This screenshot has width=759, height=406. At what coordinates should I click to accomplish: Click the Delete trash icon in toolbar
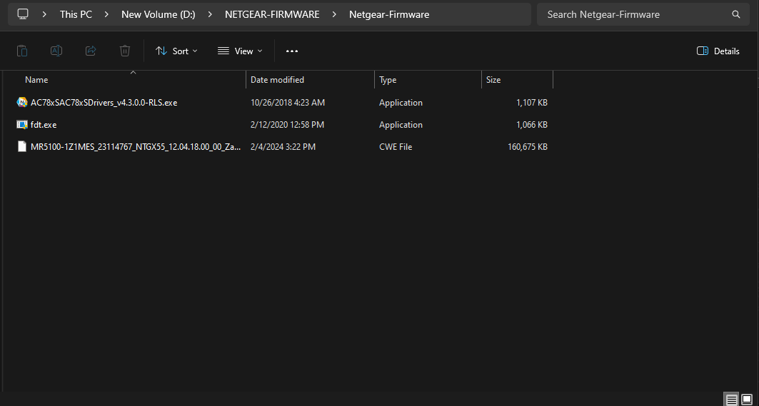point(125,51)
